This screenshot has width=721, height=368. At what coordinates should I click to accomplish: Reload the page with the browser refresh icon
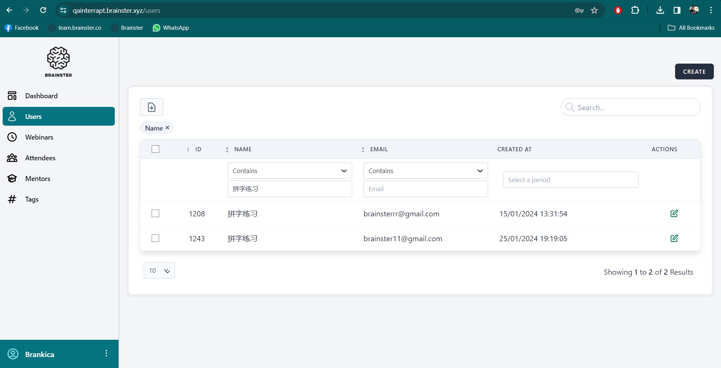click(43, 10)
